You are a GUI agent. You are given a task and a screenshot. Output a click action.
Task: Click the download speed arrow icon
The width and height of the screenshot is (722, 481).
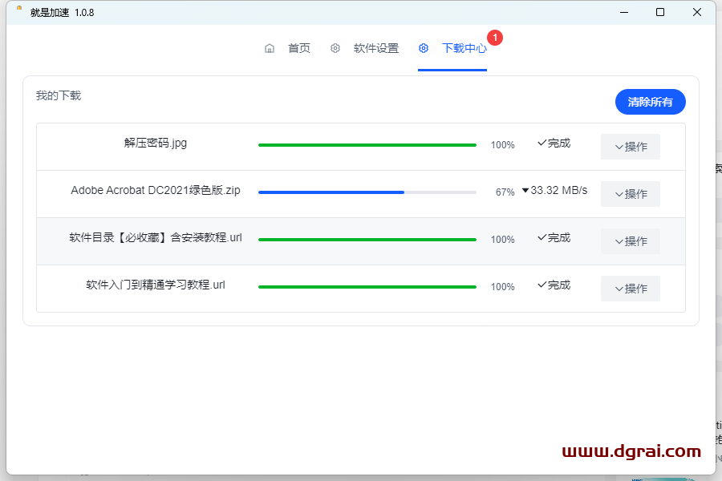click(525, 191)
